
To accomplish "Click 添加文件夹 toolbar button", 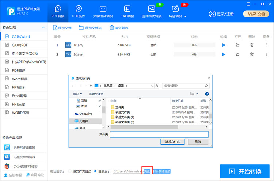I will coord(90,28).
